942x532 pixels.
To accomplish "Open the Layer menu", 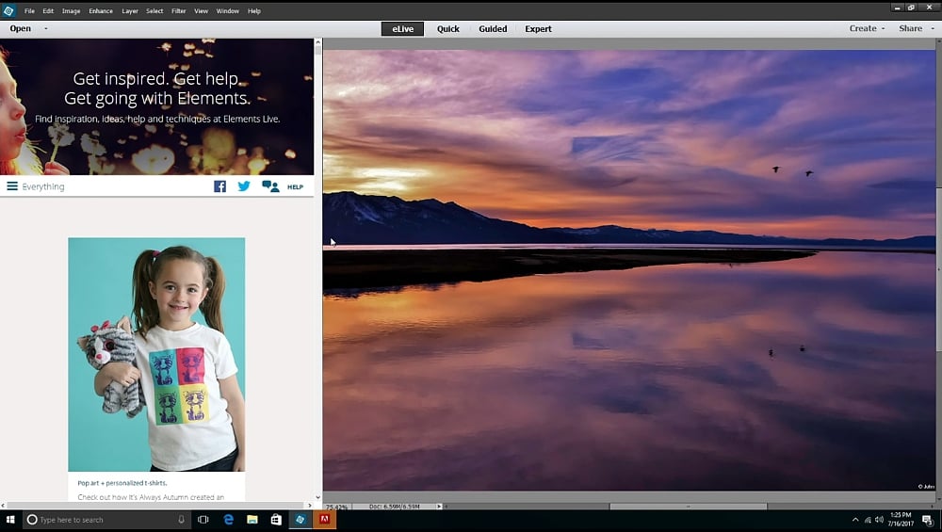I will [x=130, y=10].
